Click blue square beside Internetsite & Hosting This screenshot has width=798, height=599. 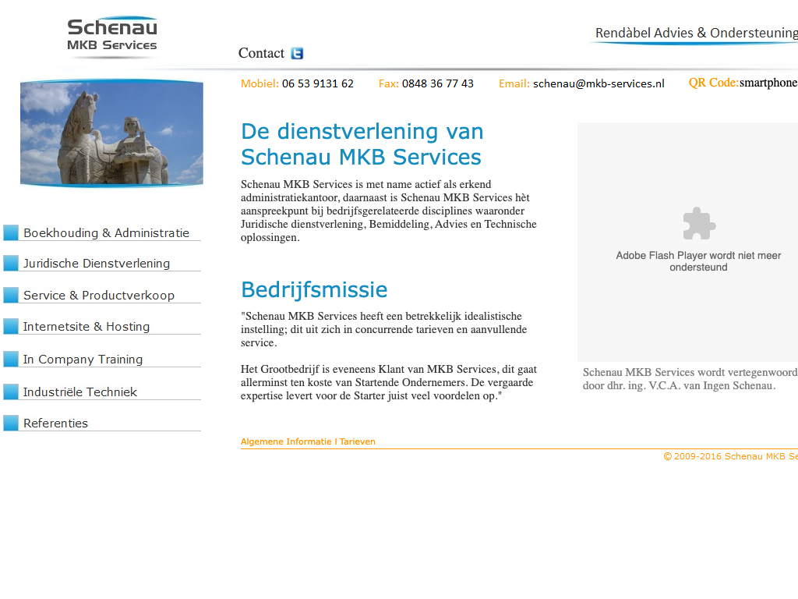coord(11,326)
